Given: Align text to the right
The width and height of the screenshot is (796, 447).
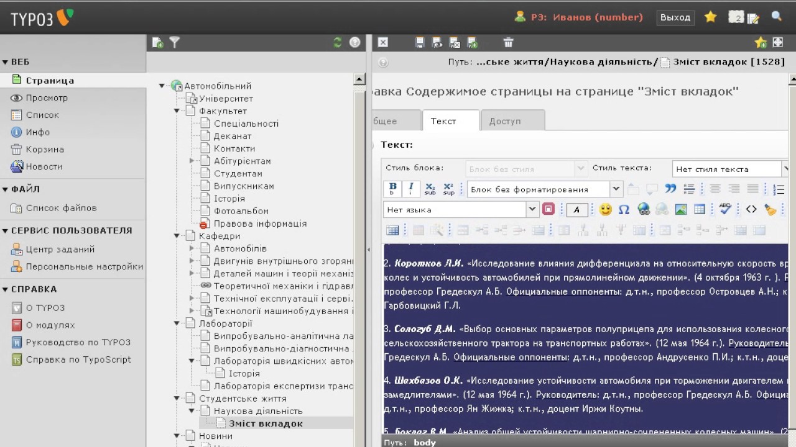Looking at the screenshot, I should pos(734,189).
